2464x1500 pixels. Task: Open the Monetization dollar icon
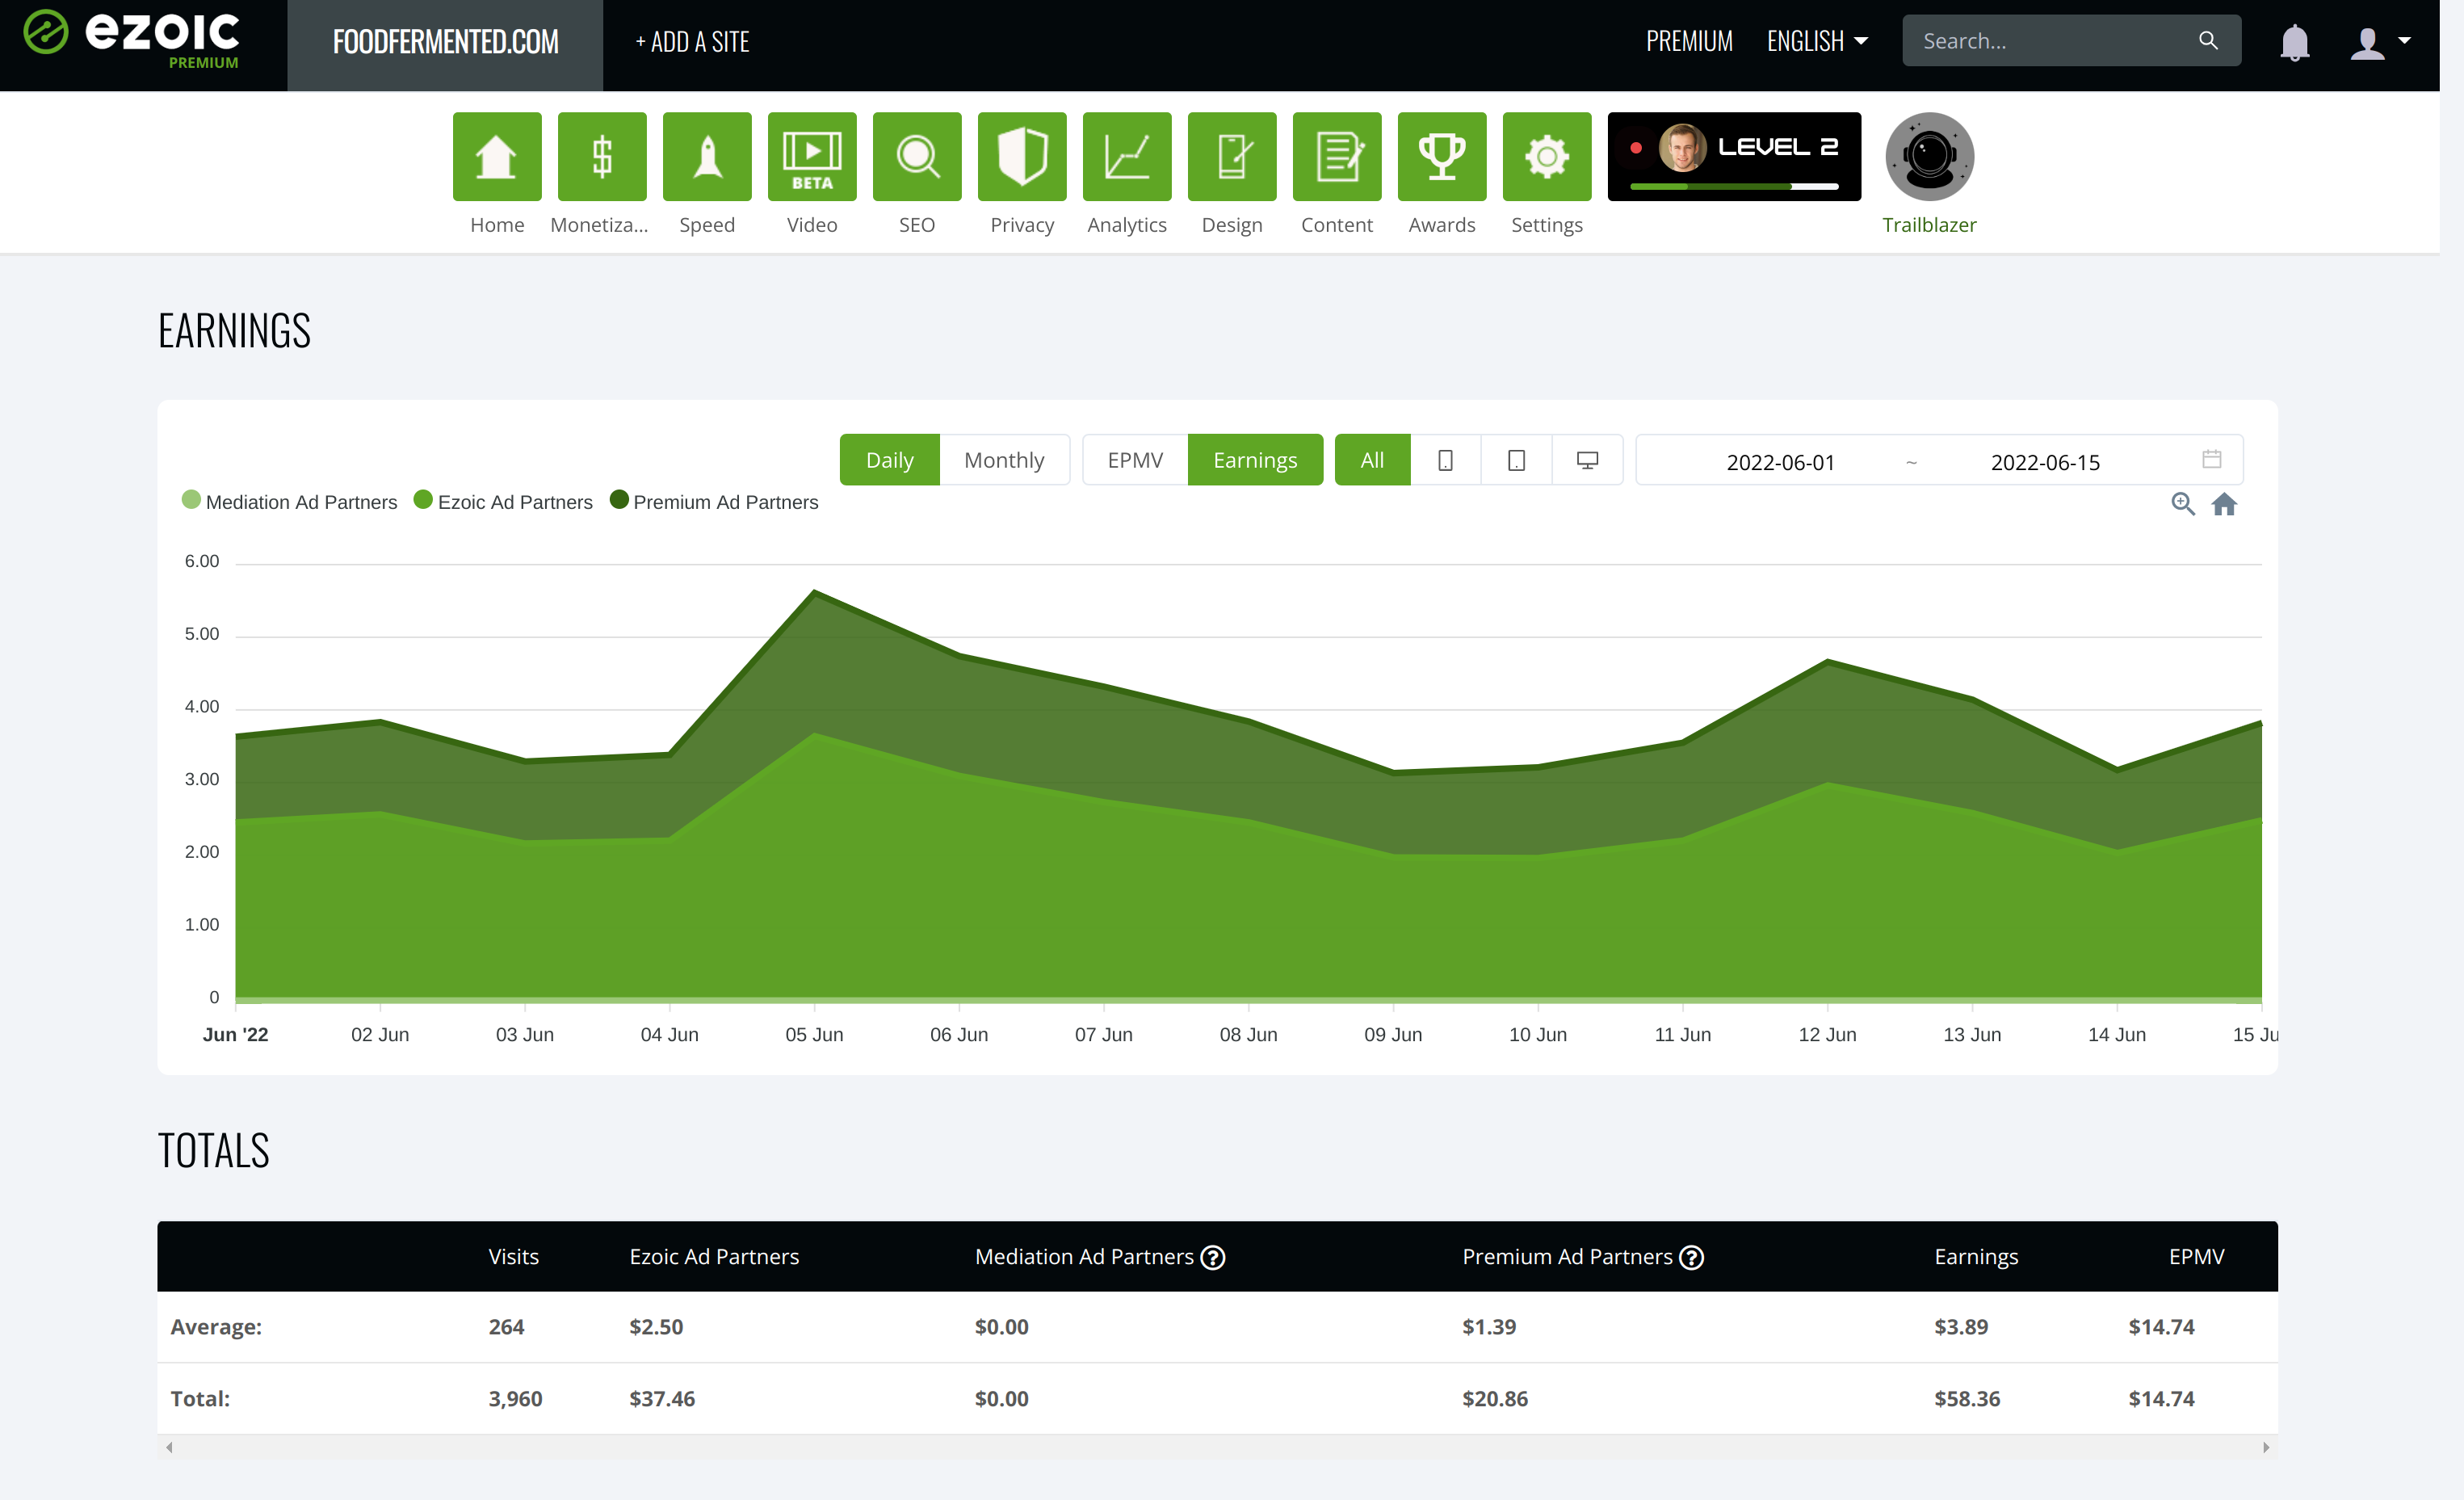pos(602,156)
